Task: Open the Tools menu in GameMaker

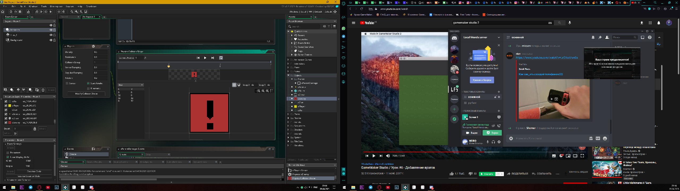Action: pos(44,6)
